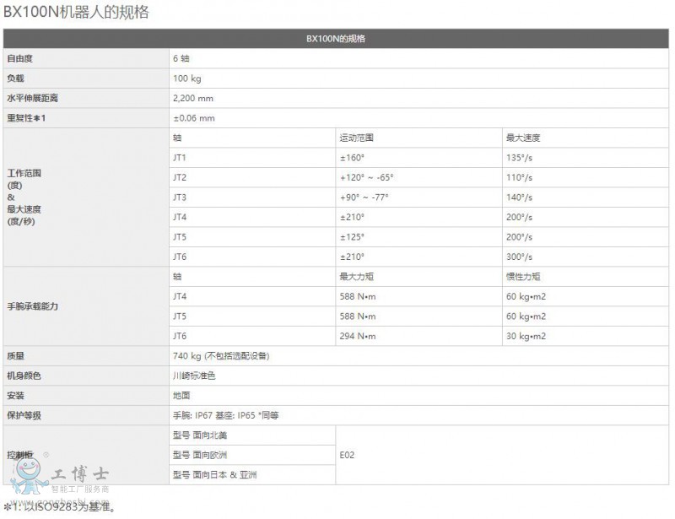675x519 pixels.
Task: Click the 30 kg•m2 inertia value
Action: tap(526, 336)
